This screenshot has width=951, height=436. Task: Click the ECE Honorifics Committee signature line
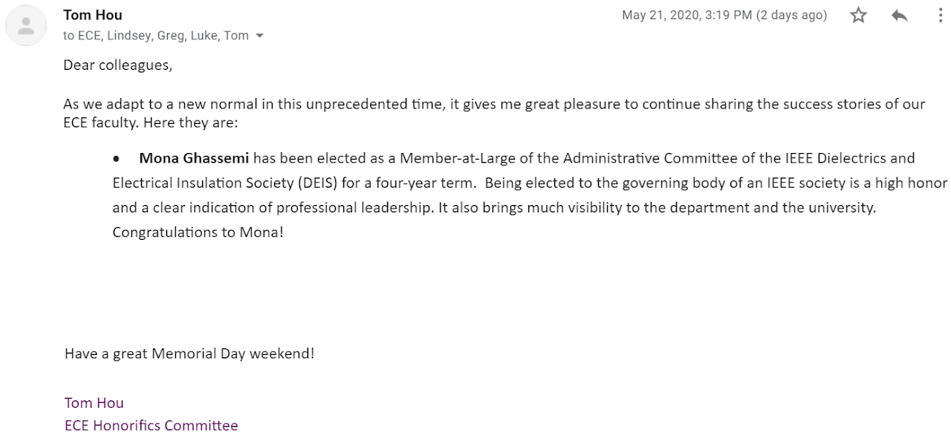152,426
